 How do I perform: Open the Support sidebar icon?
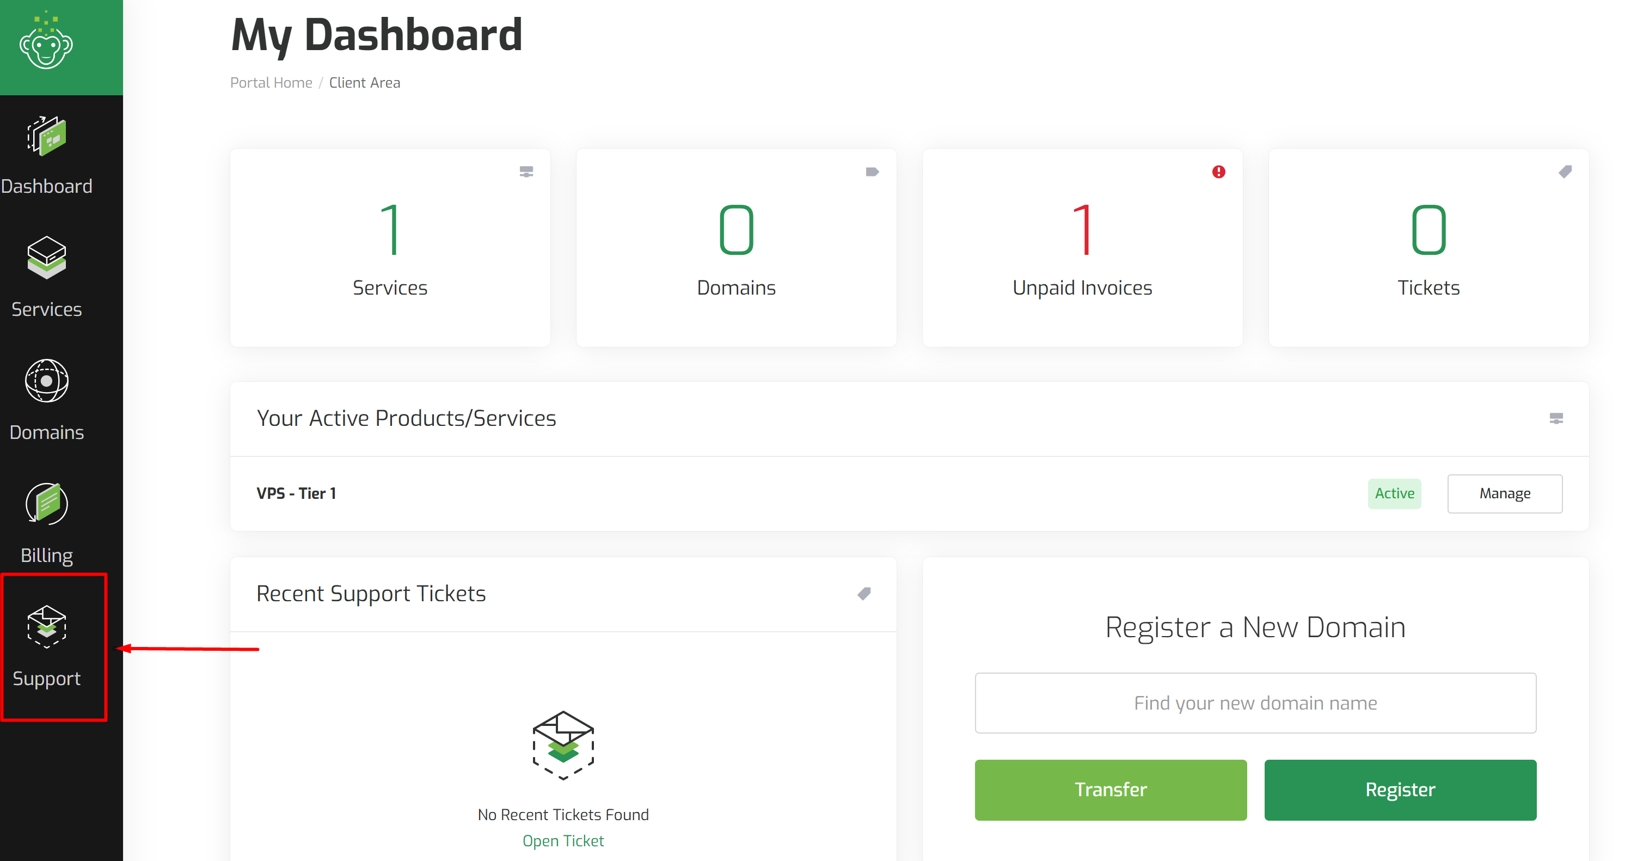(x=46, y=627)
